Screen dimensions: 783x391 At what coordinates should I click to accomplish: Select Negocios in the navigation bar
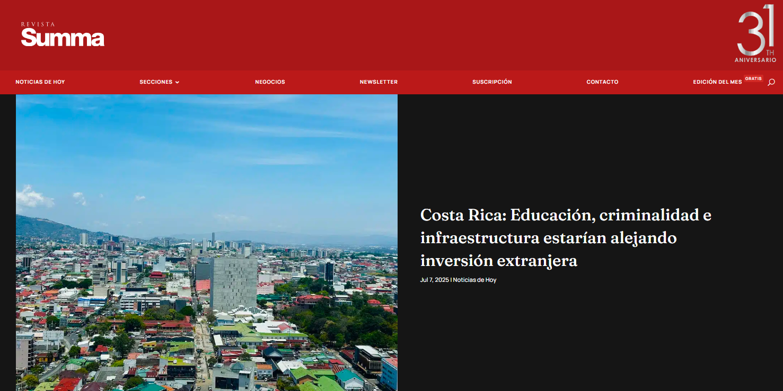tap(270, 82)
